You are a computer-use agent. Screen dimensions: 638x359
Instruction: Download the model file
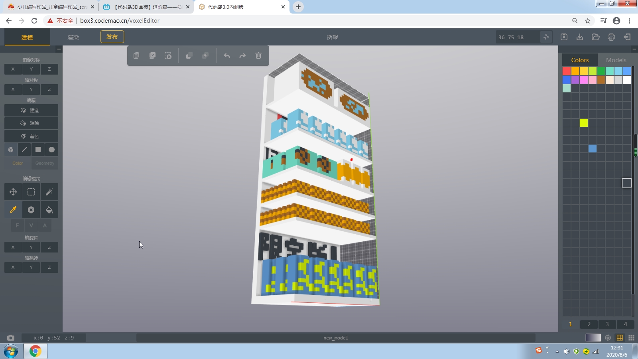580,37
